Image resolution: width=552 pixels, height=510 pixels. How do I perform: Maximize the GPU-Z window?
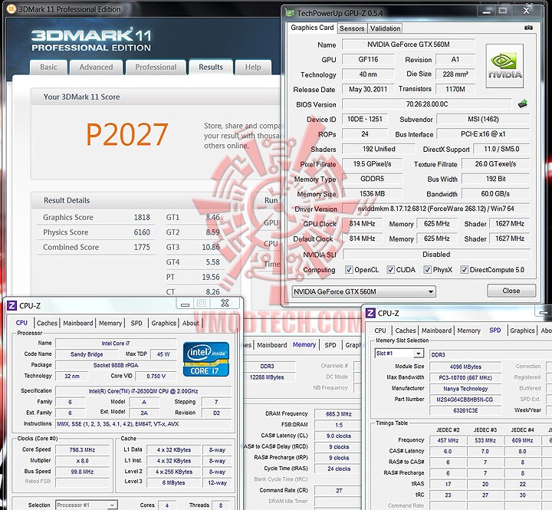point(503,11)
